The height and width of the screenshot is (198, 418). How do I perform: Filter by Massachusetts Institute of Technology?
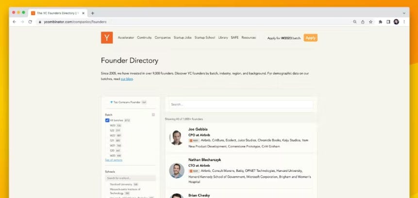click(125, 191)
